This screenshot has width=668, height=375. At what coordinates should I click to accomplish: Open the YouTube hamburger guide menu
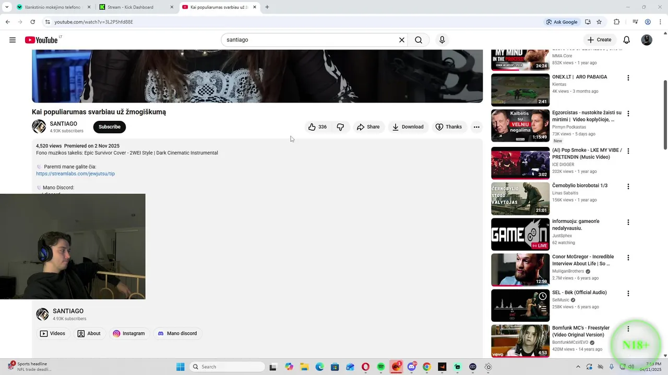tap(13, 40)
